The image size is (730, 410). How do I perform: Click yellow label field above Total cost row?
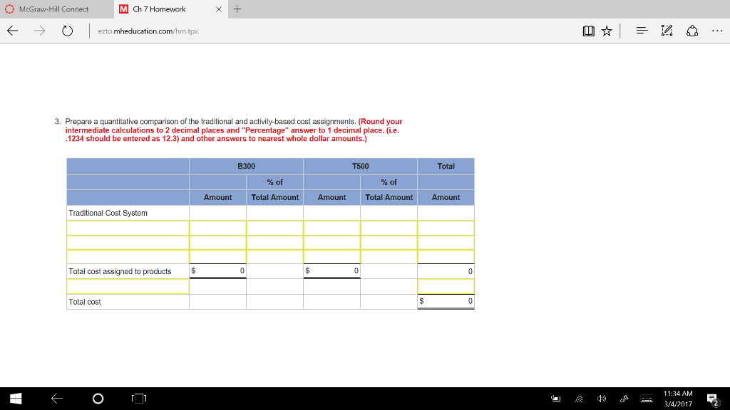point(128,286)
